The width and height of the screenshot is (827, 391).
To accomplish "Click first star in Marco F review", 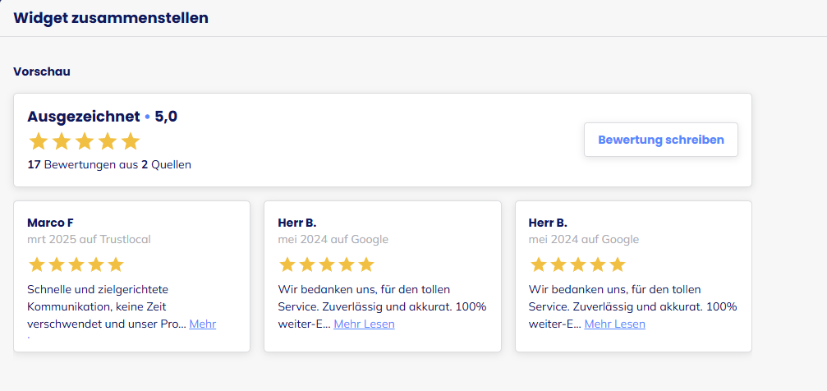I will coord(37,264).
